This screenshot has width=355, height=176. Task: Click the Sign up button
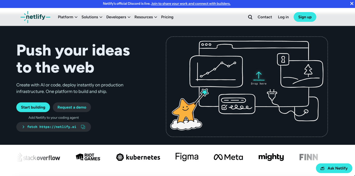click(305, 17)
